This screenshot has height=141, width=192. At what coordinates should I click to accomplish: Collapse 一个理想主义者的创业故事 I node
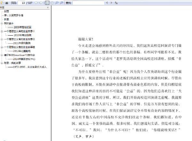(x=2, y=31)
